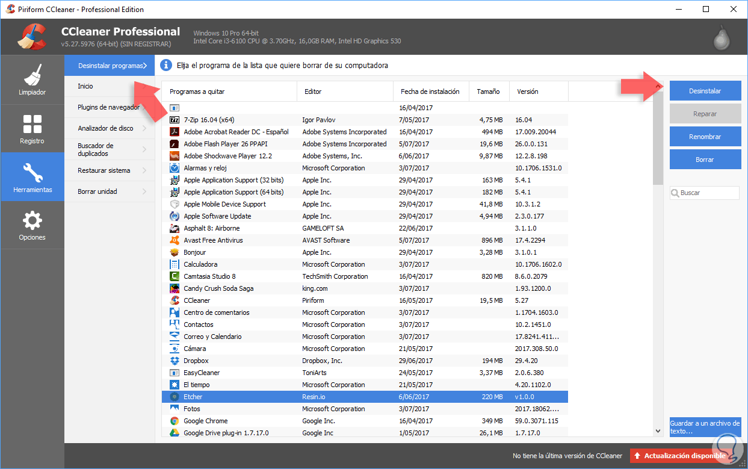Open the Limpiador broom section
This screenshot has height=469, width=748.
coord(32,79)
